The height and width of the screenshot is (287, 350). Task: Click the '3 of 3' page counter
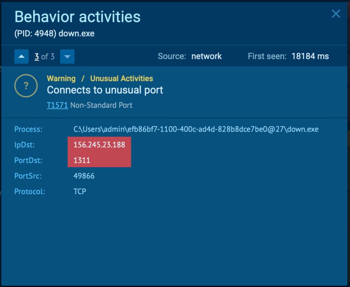tap(44, 57)
